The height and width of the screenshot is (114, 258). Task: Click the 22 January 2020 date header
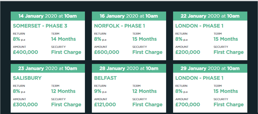pyautogui.click(x=210, y=16)
